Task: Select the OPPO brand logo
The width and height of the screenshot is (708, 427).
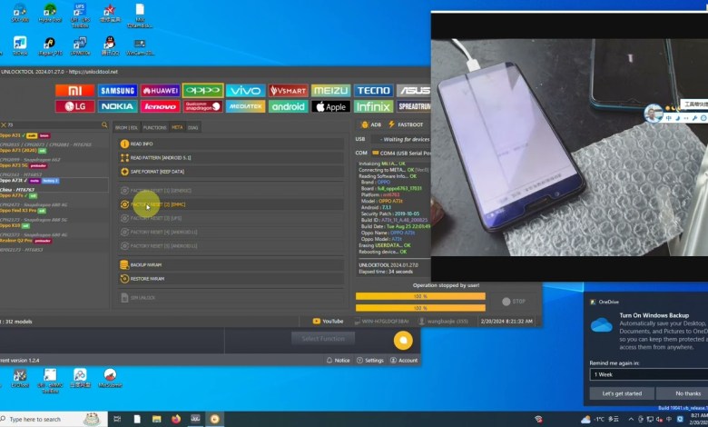Action: [x=202, y=91]
